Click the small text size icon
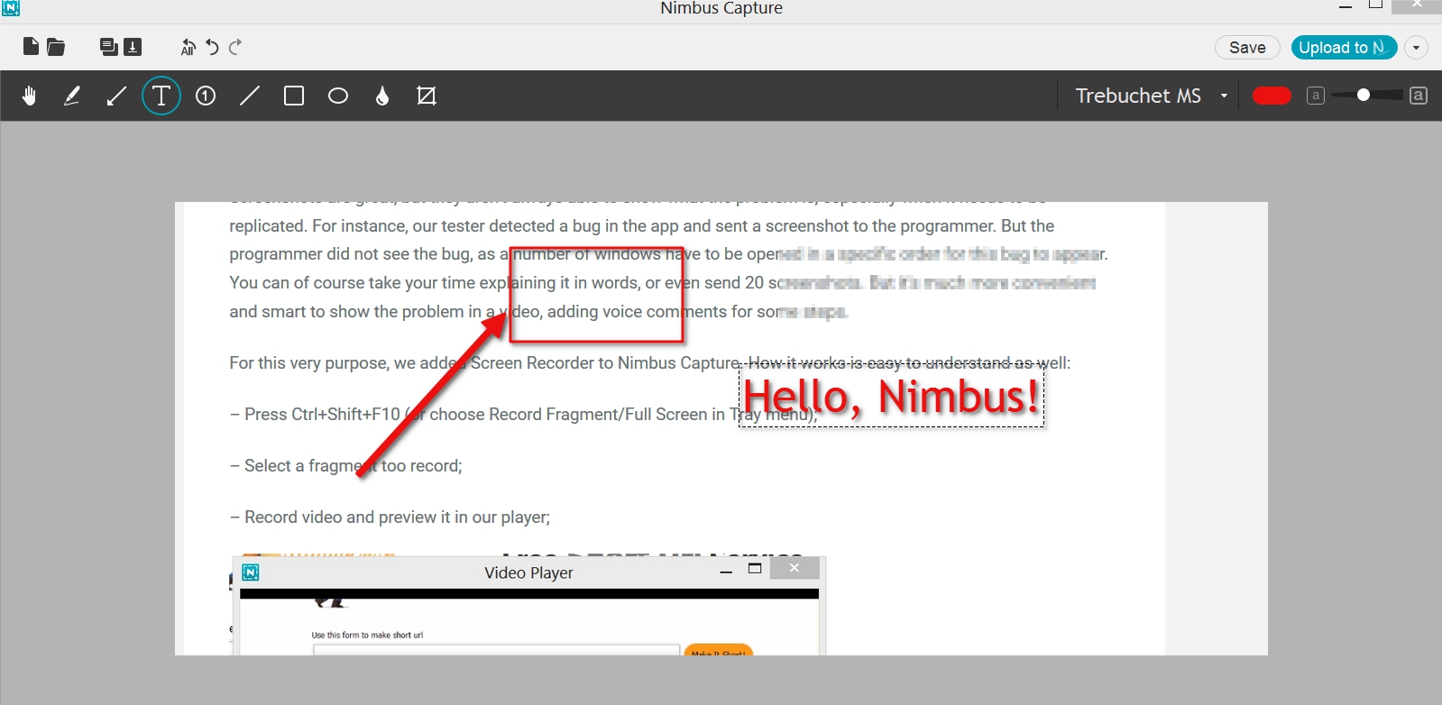Screen dimensions: 1442x705 tap(1316, 96)
